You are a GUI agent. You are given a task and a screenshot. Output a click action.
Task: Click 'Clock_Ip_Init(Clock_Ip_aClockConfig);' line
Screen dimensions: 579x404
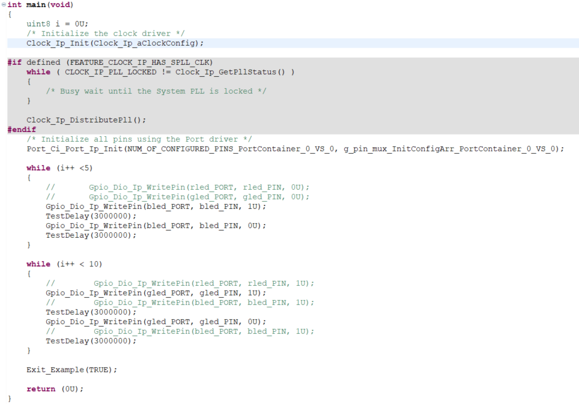(x=115, y=43)
